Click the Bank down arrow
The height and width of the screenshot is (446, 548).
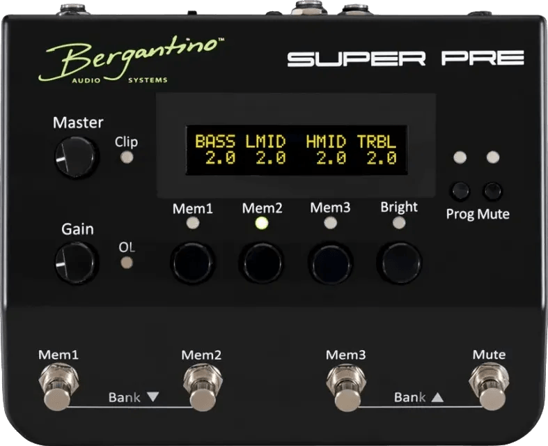(x=153, y=397)
